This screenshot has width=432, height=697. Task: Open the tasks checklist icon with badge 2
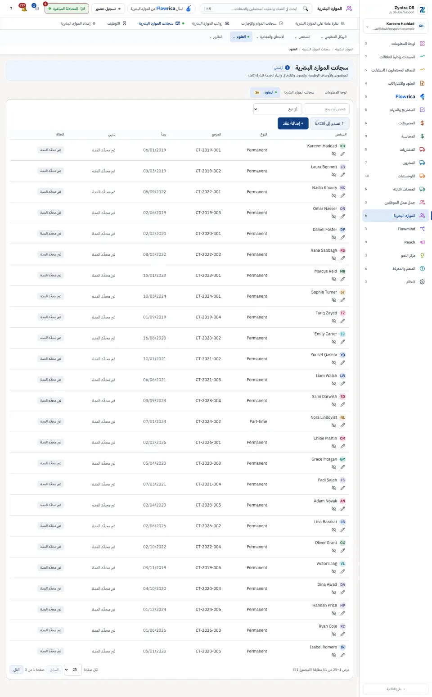[x=36, y=8]
